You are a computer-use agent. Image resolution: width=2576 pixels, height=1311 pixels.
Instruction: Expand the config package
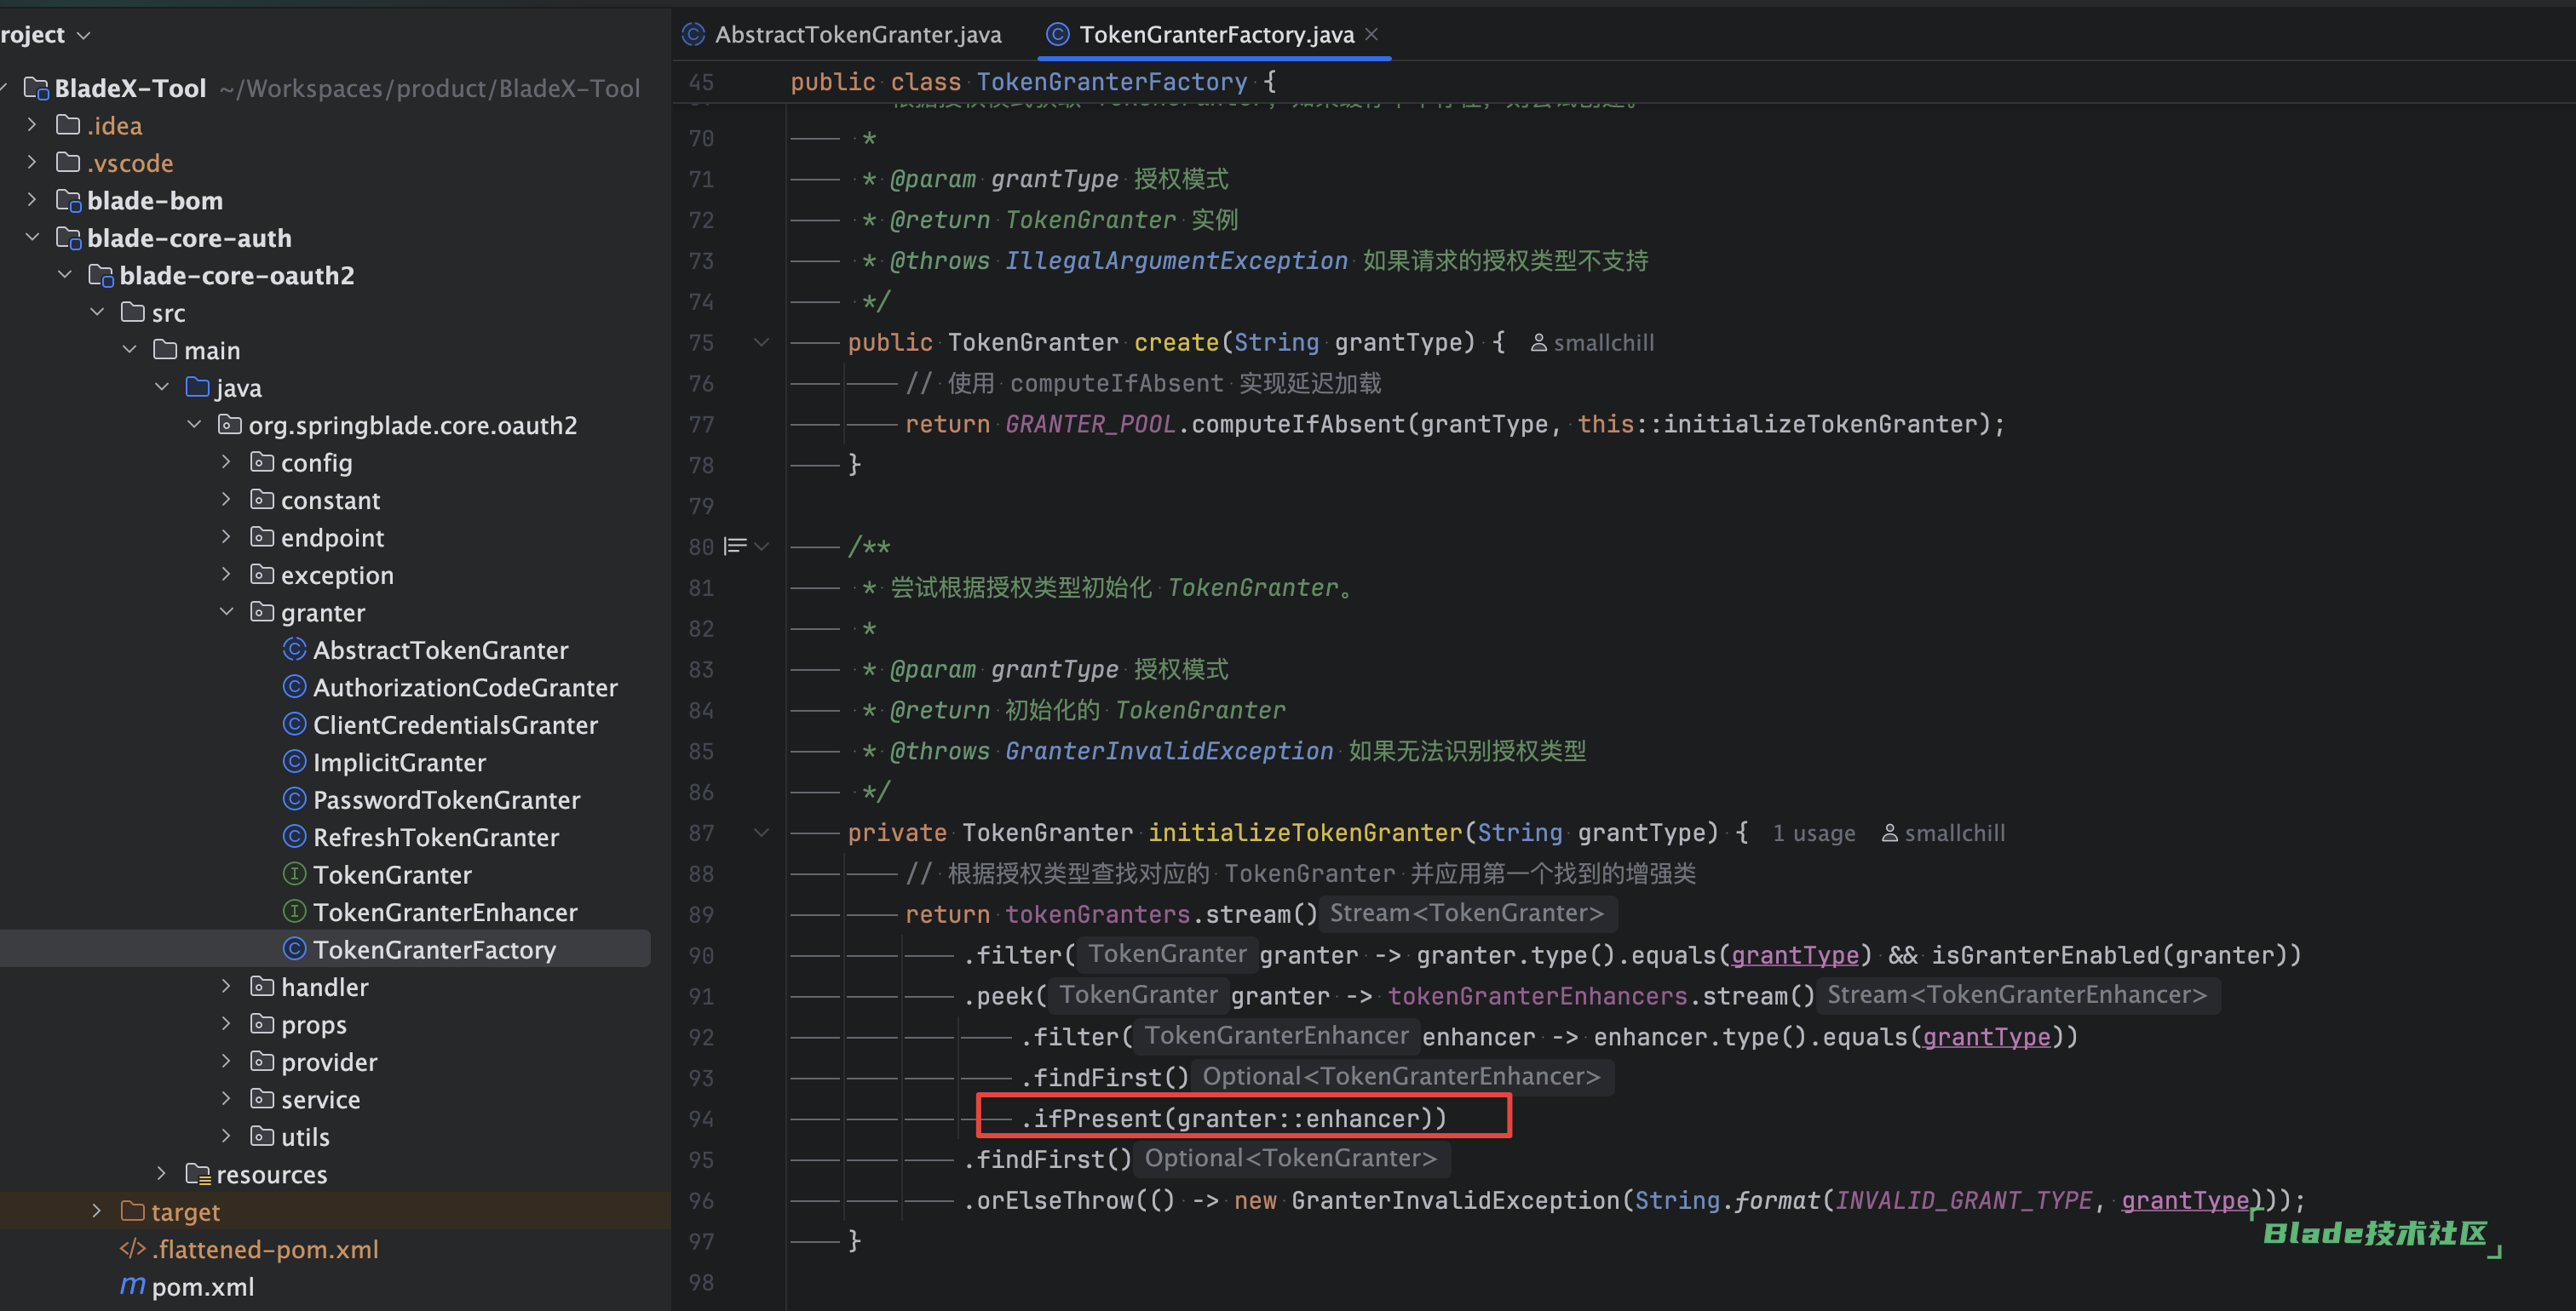[227, 461]
